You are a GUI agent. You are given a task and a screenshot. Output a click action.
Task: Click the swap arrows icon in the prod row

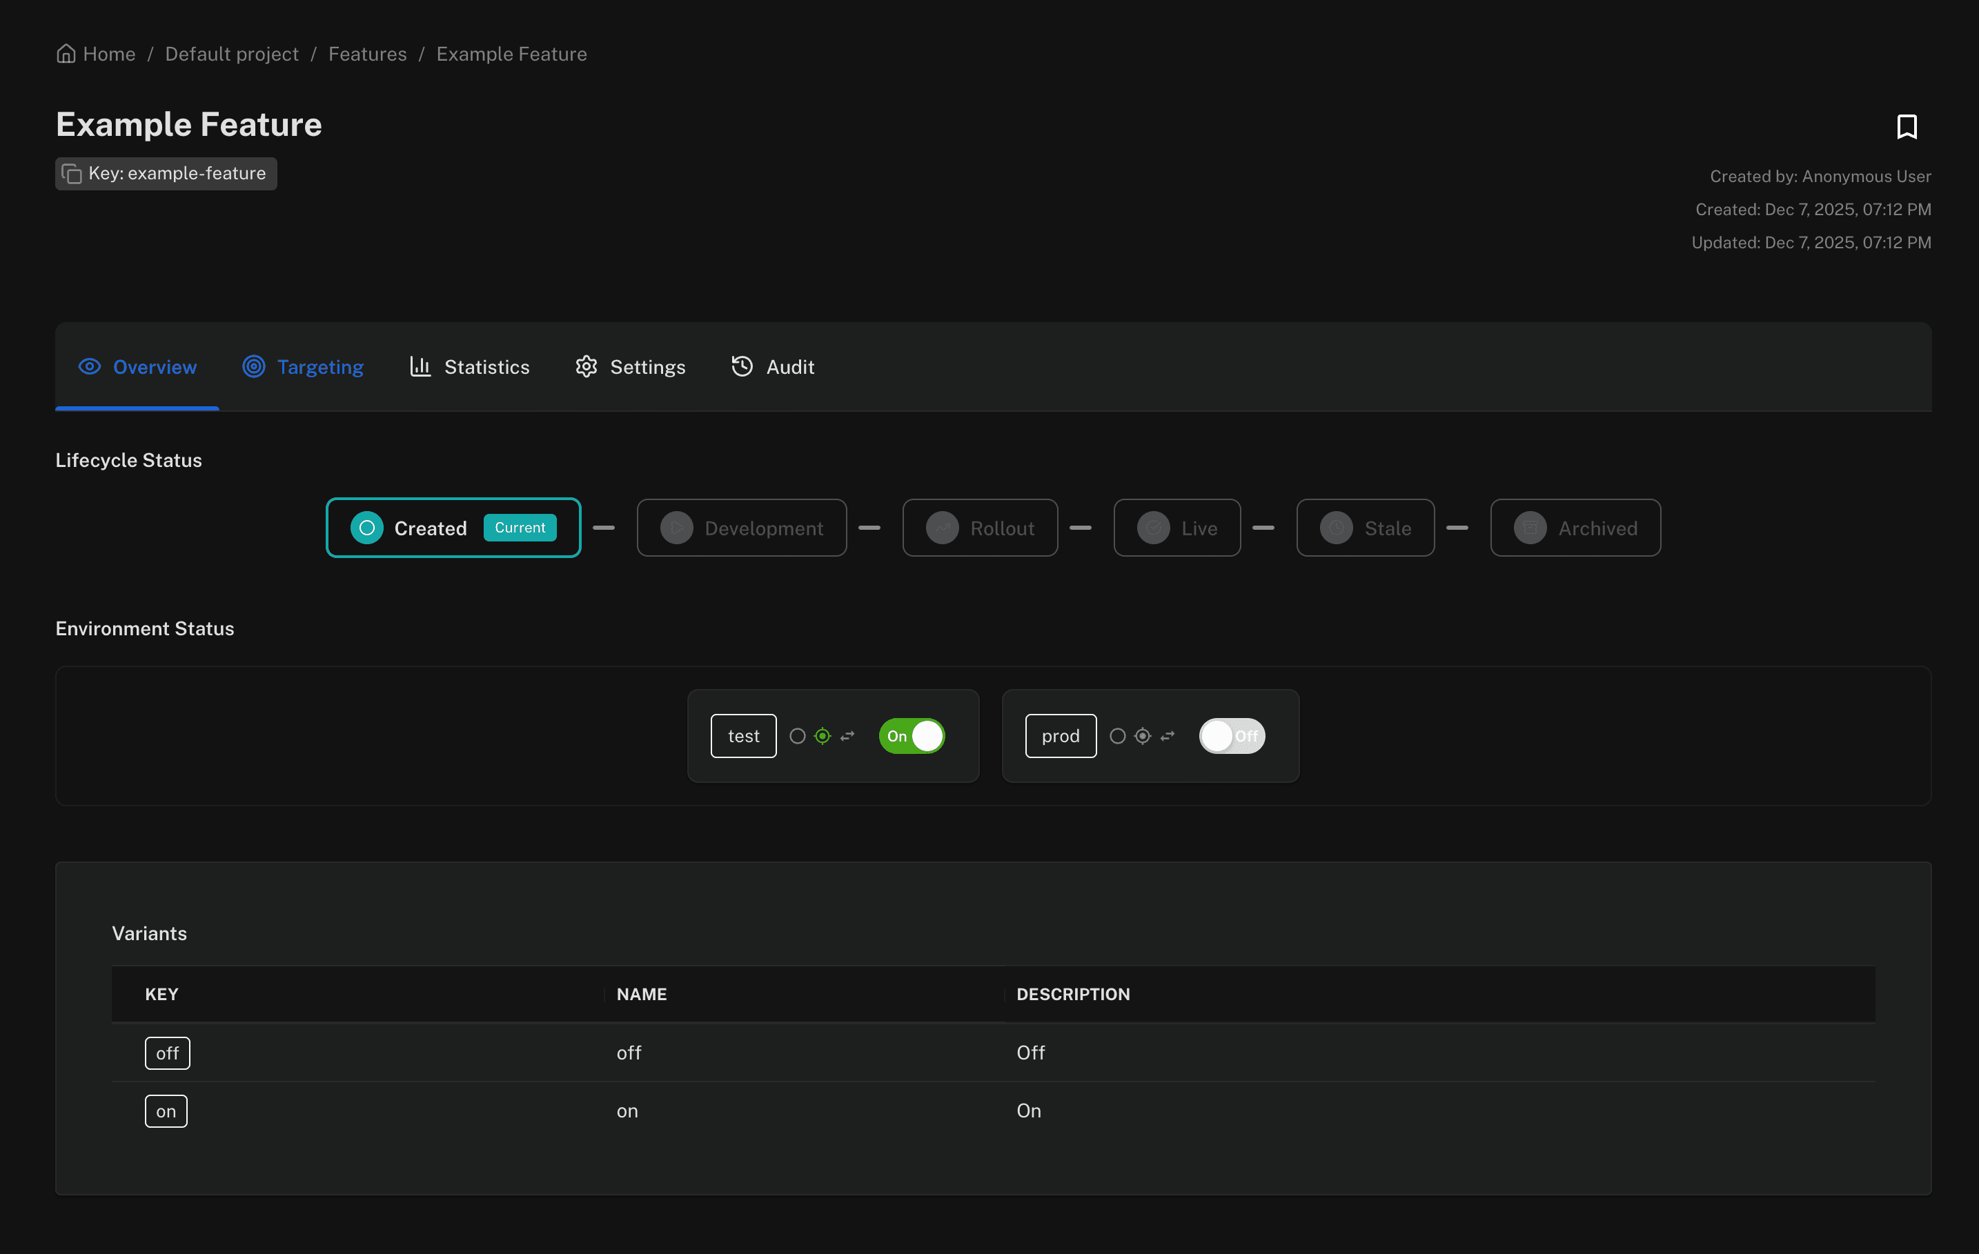(1167, 736)
